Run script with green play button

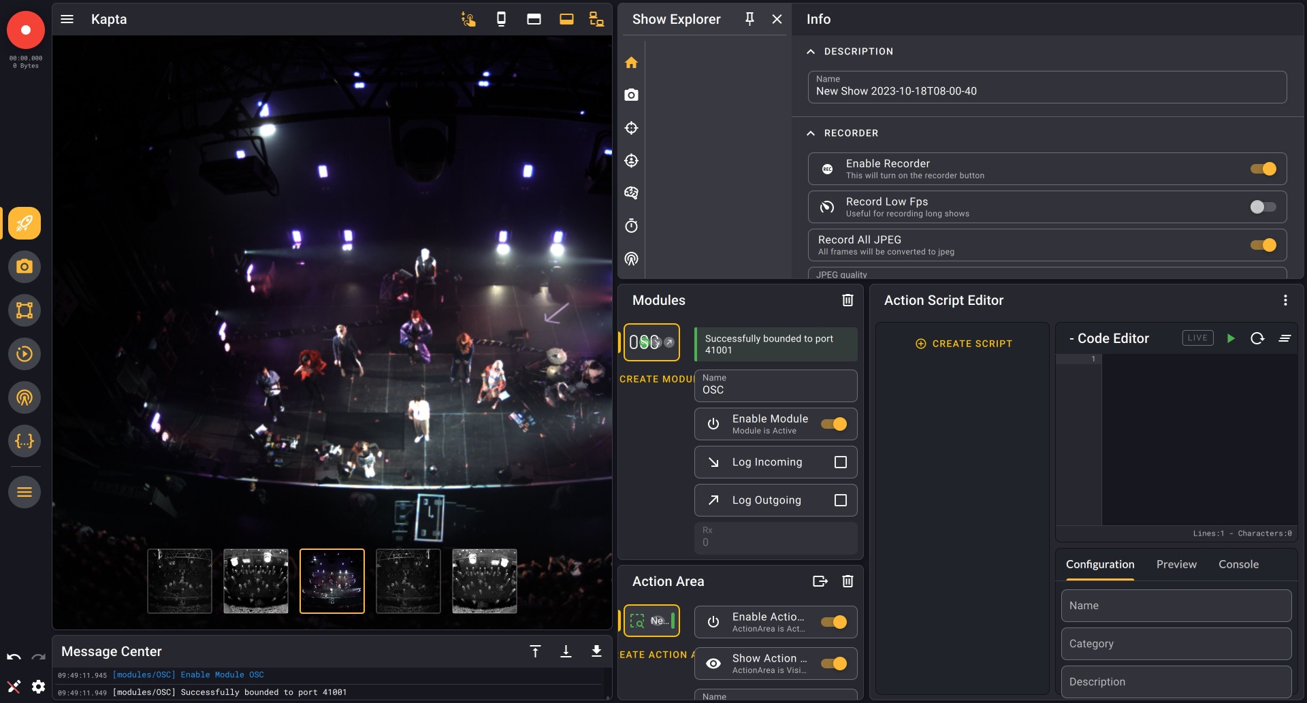coord(1231,338)
